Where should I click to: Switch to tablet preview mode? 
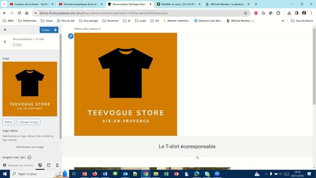(x=48, y=165)
